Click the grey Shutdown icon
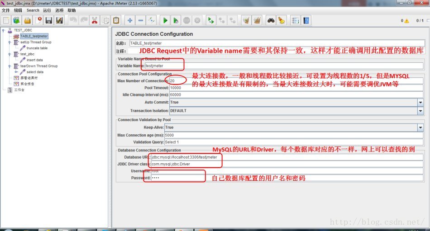430x231 pixels. coord(197,20)
